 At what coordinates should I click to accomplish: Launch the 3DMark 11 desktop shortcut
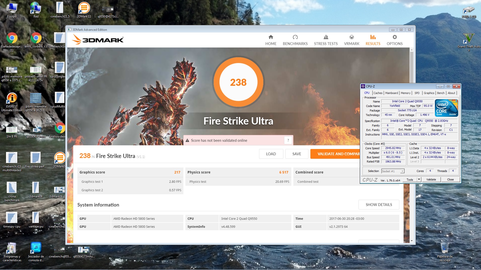(84, 10)
